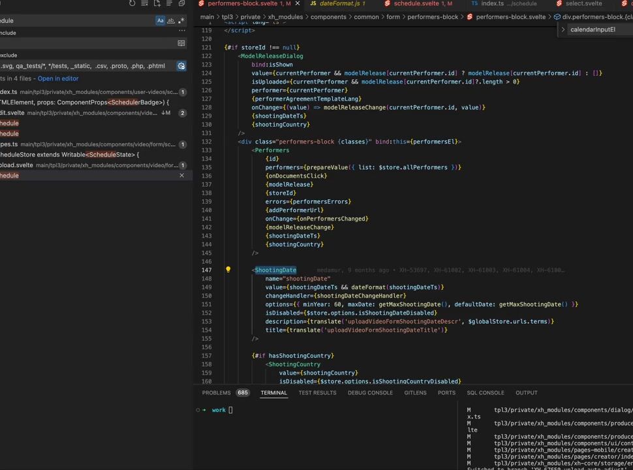Switch to select.svelte tab
Image resolution: width=633 pixels, height=470 pixels.
583,3
